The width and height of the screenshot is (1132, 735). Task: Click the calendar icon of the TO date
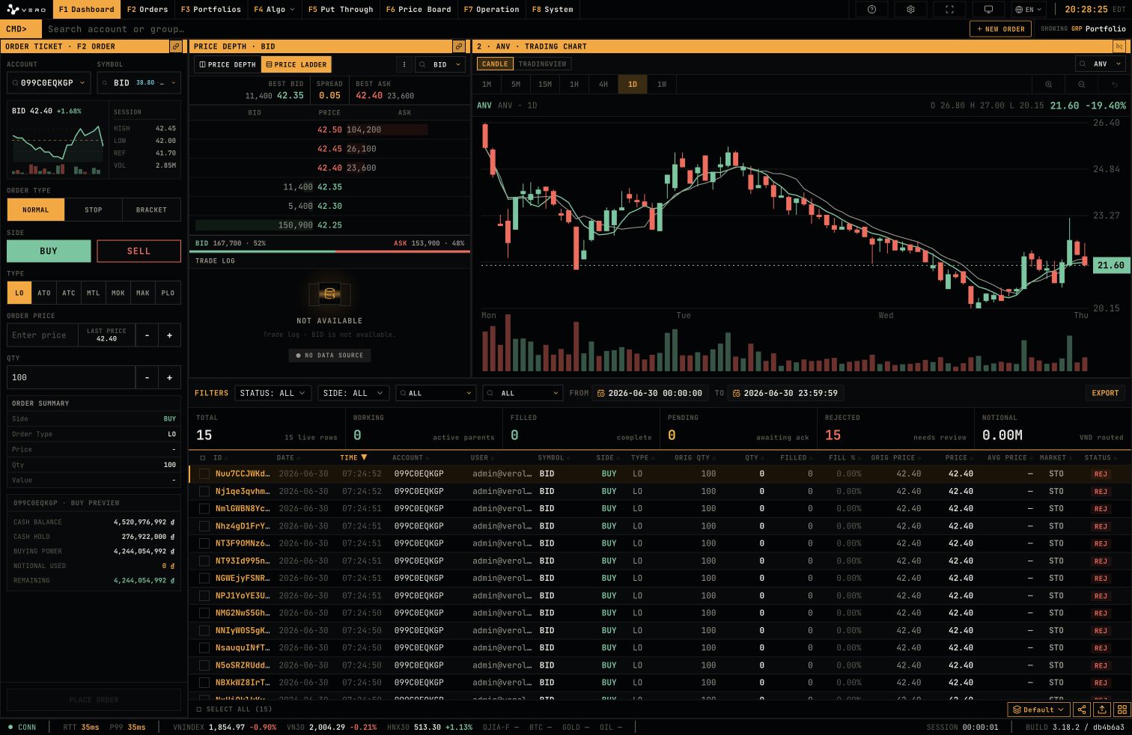tap(736, 393)
